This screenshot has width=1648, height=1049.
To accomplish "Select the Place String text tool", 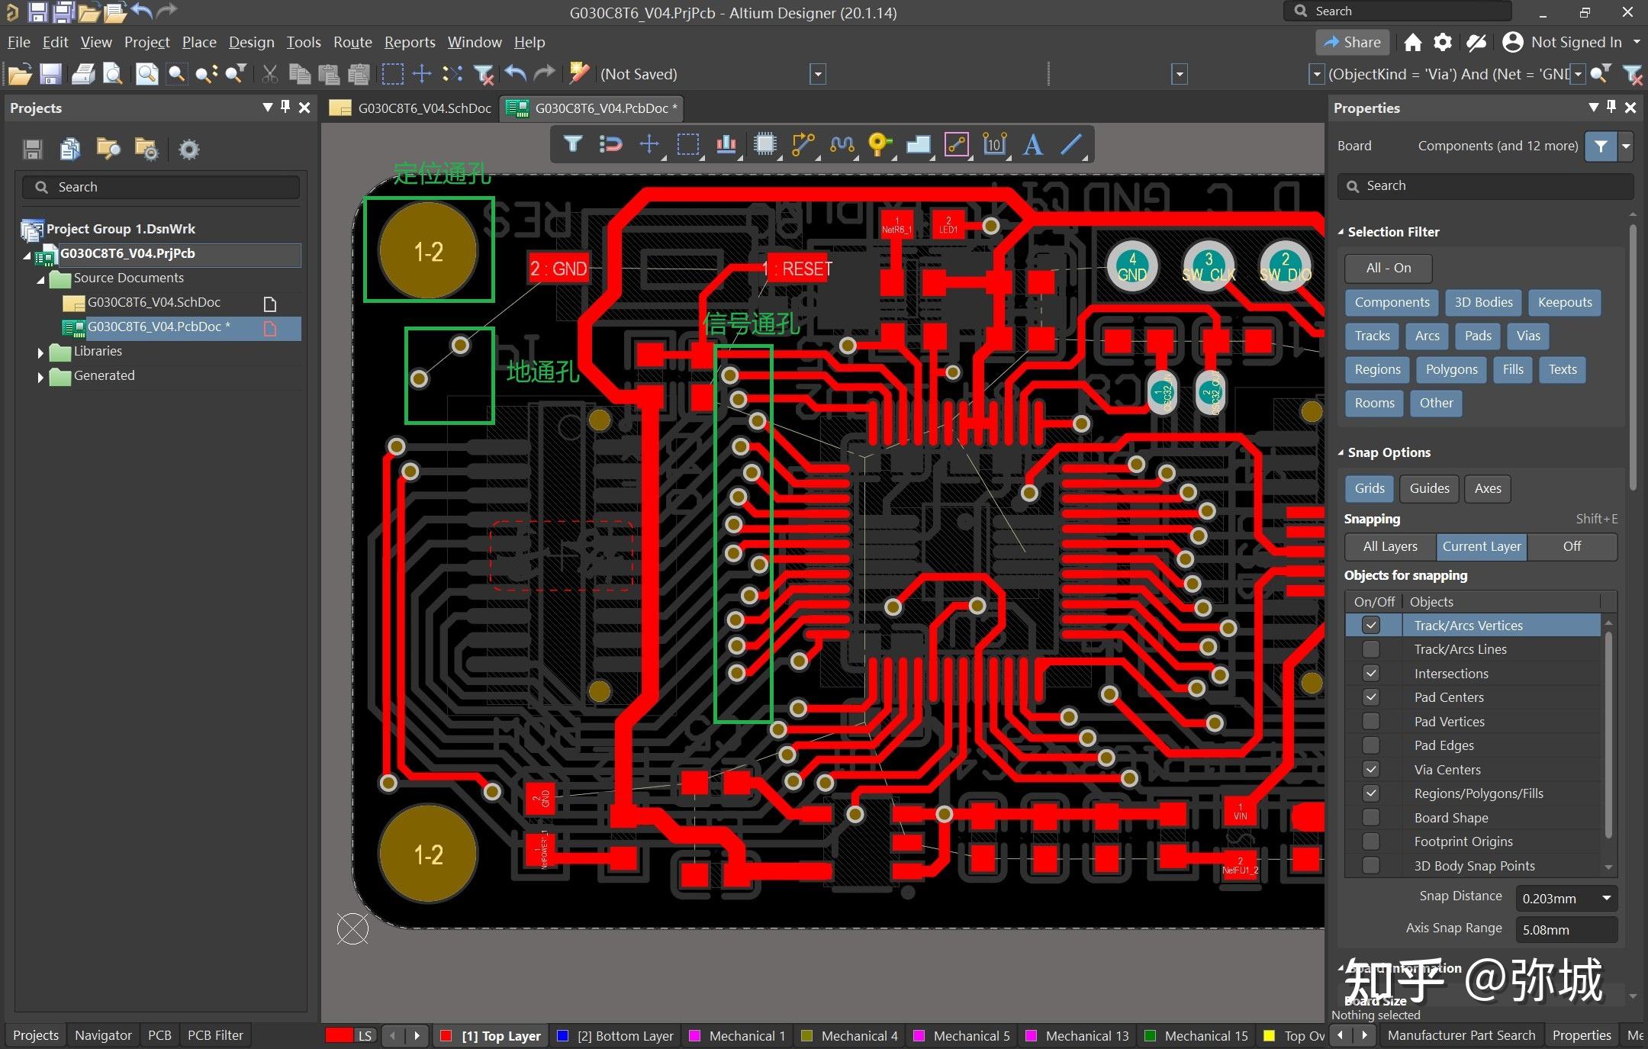I will pos(1032,144).
